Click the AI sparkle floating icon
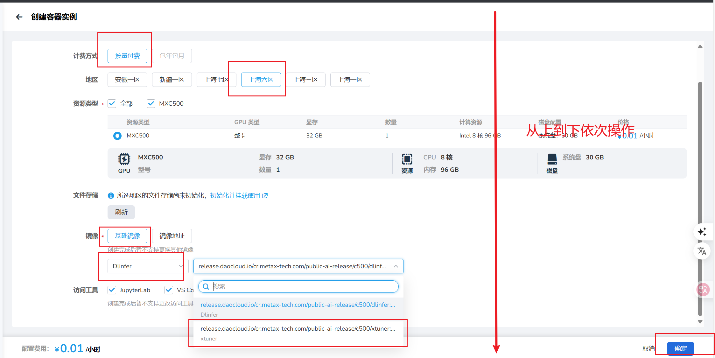This screenshot has width=715, height=358. 702,232
